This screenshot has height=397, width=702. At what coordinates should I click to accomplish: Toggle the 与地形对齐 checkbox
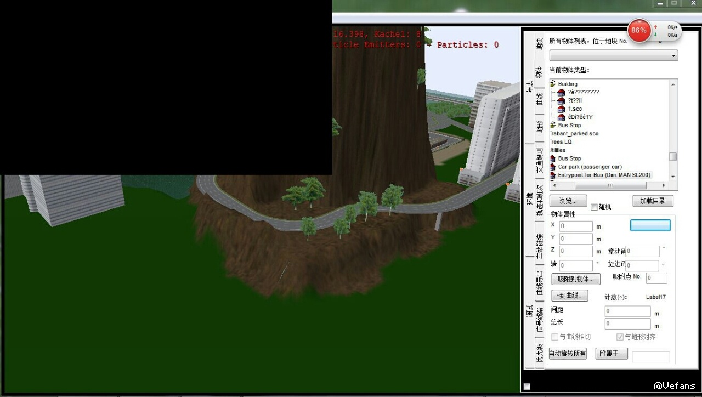(620, 337)
